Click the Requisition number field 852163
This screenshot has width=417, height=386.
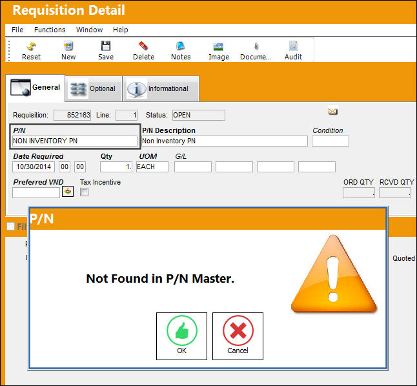point(72,115)
